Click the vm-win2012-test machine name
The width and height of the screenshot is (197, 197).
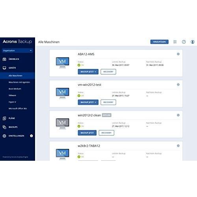(x=89, y=85)
